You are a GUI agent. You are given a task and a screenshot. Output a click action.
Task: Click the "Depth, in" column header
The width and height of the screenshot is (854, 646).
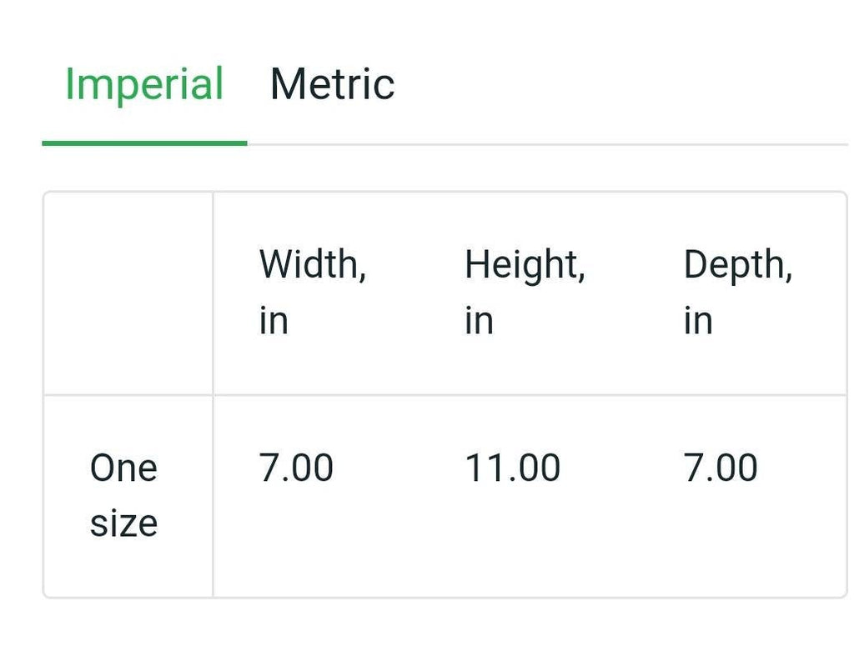737,293
